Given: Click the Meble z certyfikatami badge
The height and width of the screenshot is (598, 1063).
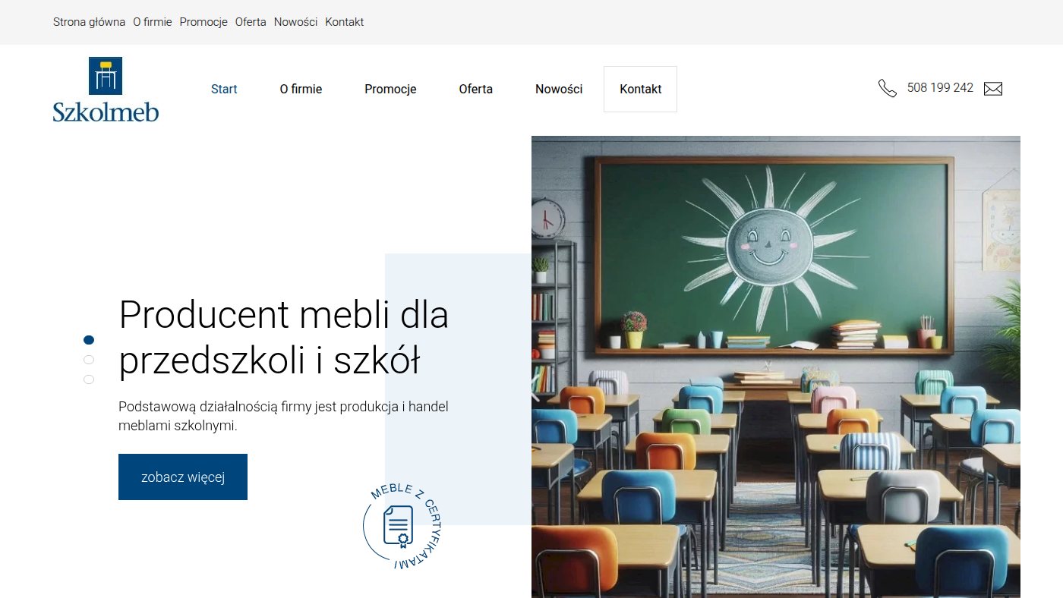Looking at the screenshot, I should coord(401,525).
